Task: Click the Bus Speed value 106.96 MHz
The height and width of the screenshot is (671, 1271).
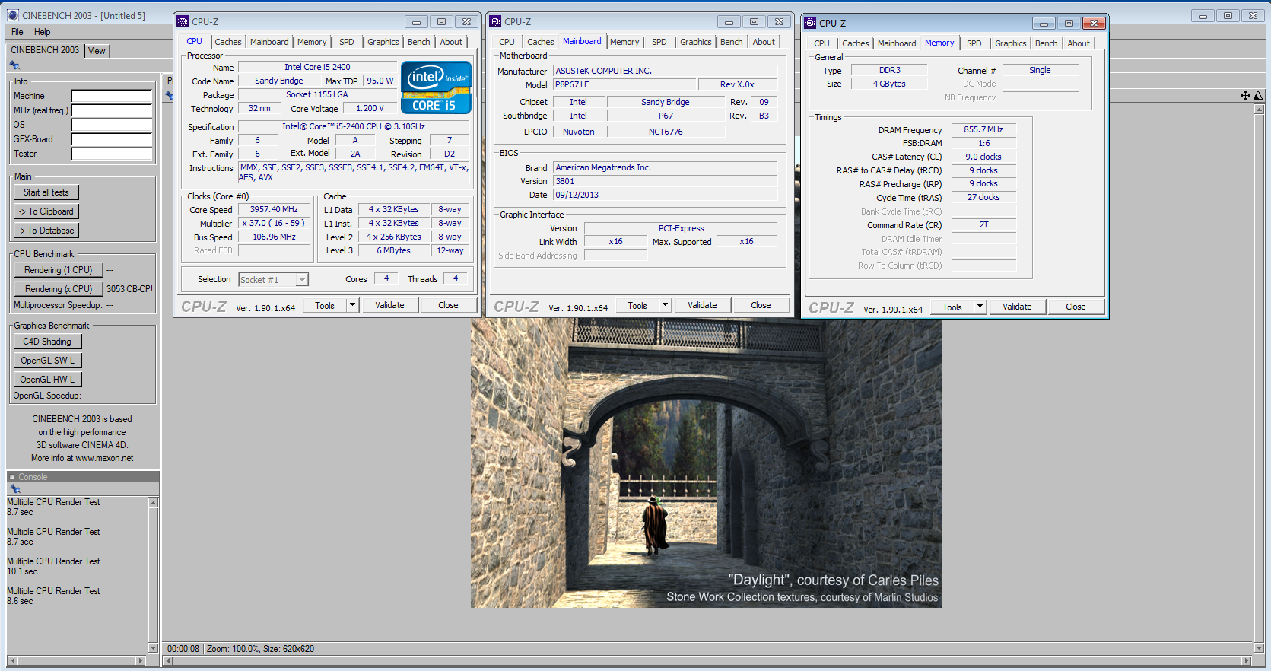Action: 274,237
